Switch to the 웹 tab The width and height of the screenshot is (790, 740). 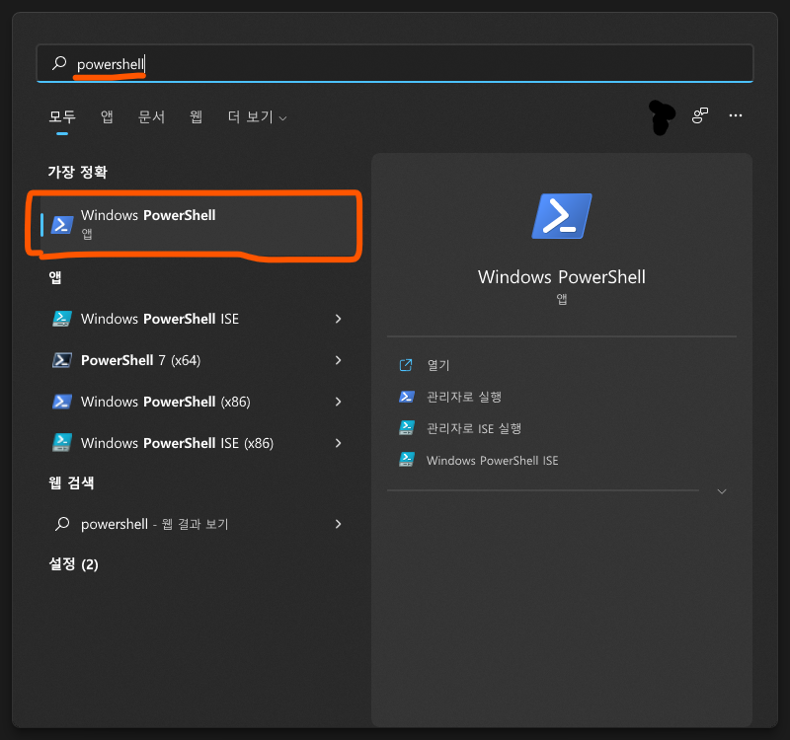pos(196,117)
